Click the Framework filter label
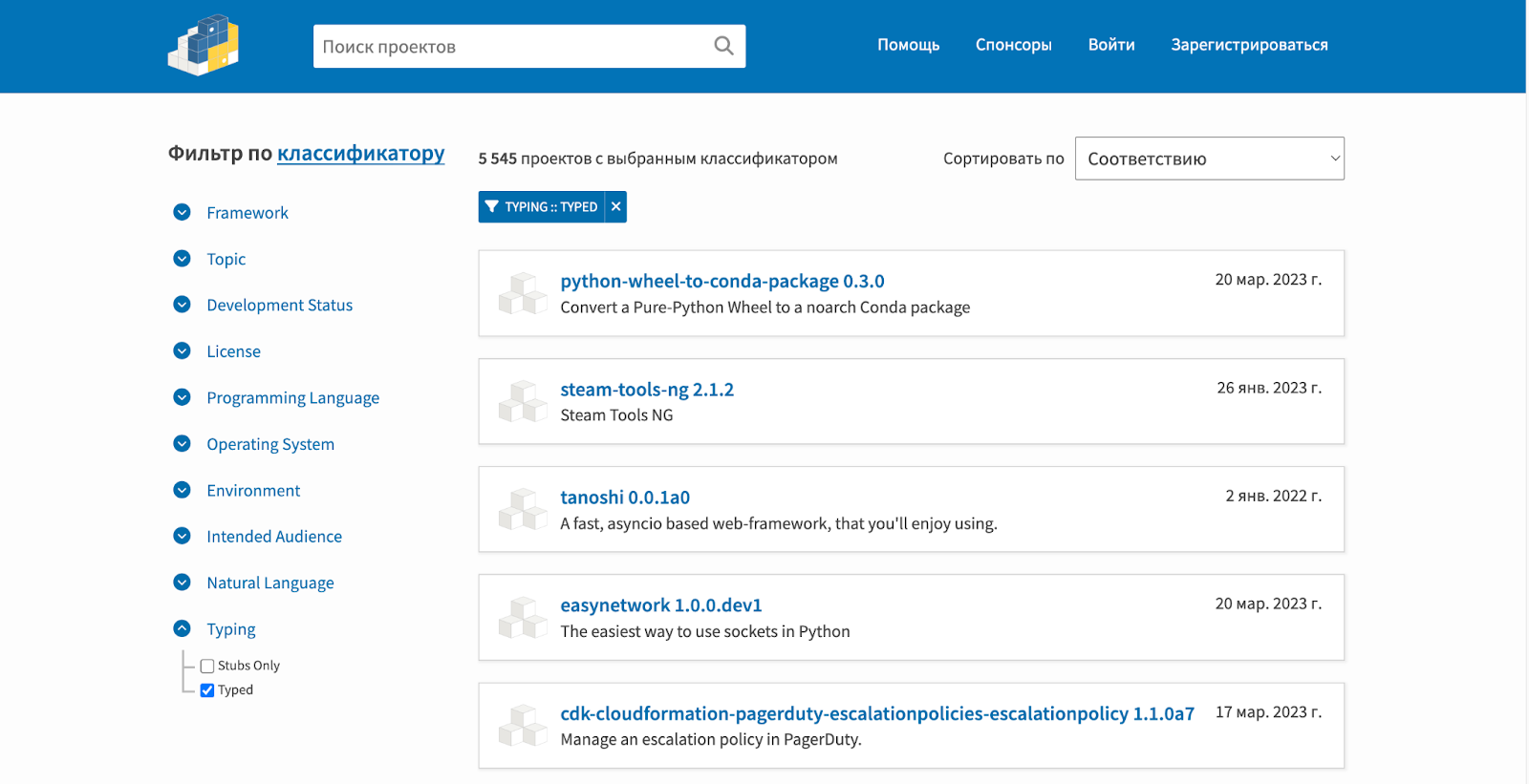 248,213
